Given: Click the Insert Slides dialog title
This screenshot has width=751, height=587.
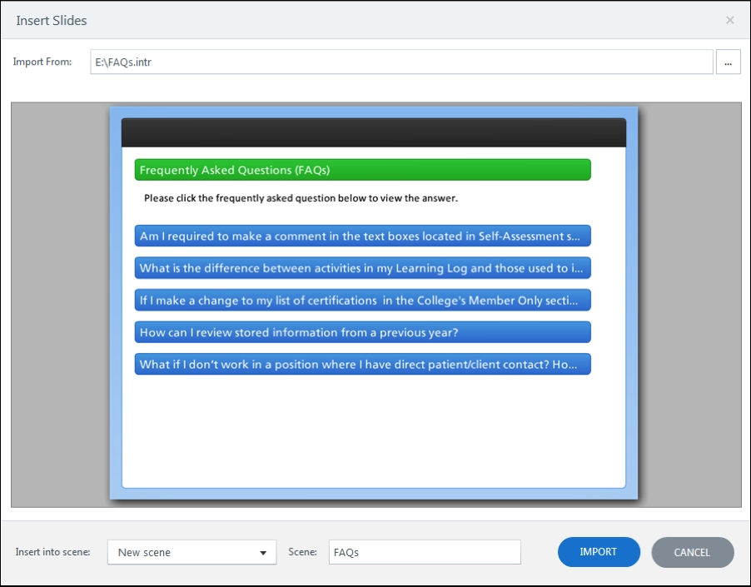Looking at the screenshot, I should click(x=52, y=21).
